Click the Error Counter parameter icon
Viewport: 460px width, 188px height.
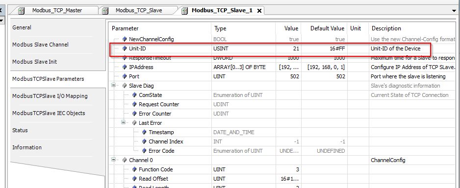pos(134,114)
